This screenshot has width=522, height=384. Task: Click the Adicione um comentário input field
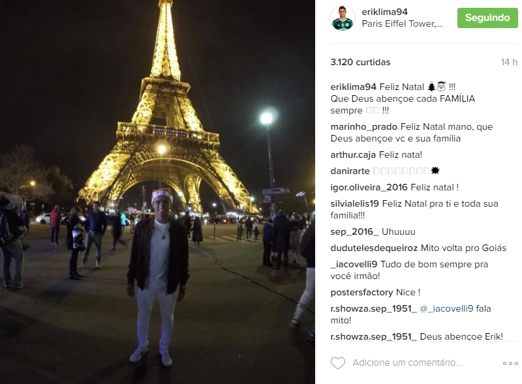coord(407,362)
